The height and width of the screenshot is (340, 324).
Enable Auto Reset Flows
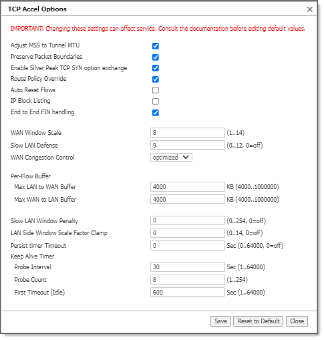pos(156,90)
